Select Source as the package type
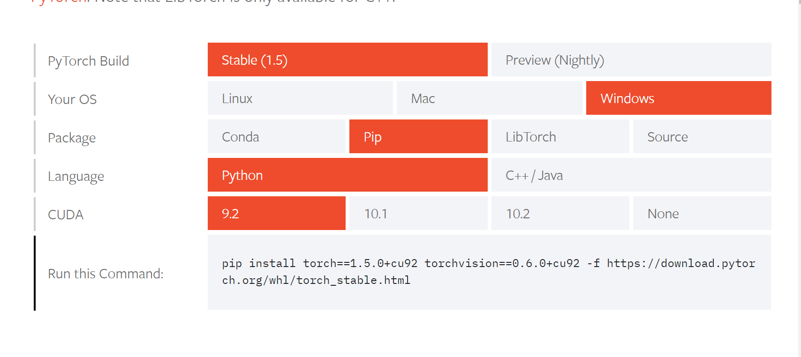801x357 pixels. point(702,136)
